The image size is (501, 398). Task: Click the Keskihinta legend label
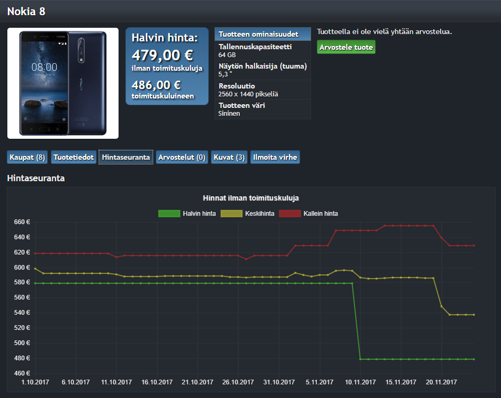260,214
